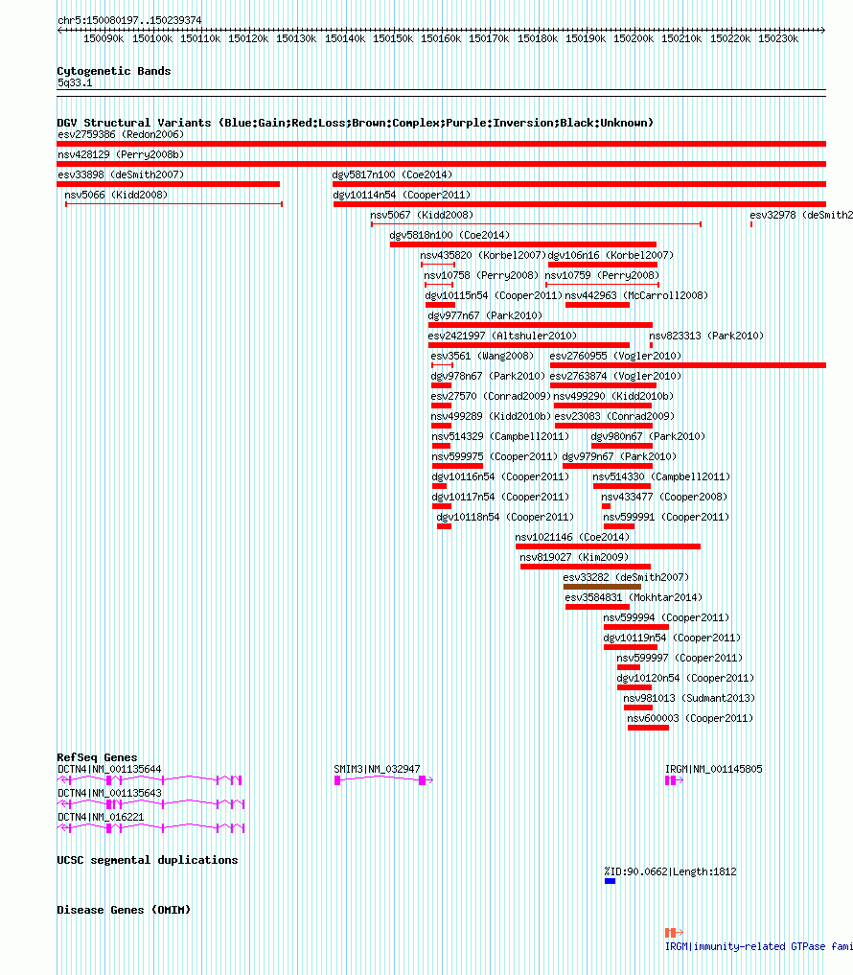853x975 pixels.
Task: Click dgv10115n54 (Cooper2011) label
Action: click(494, 295)
